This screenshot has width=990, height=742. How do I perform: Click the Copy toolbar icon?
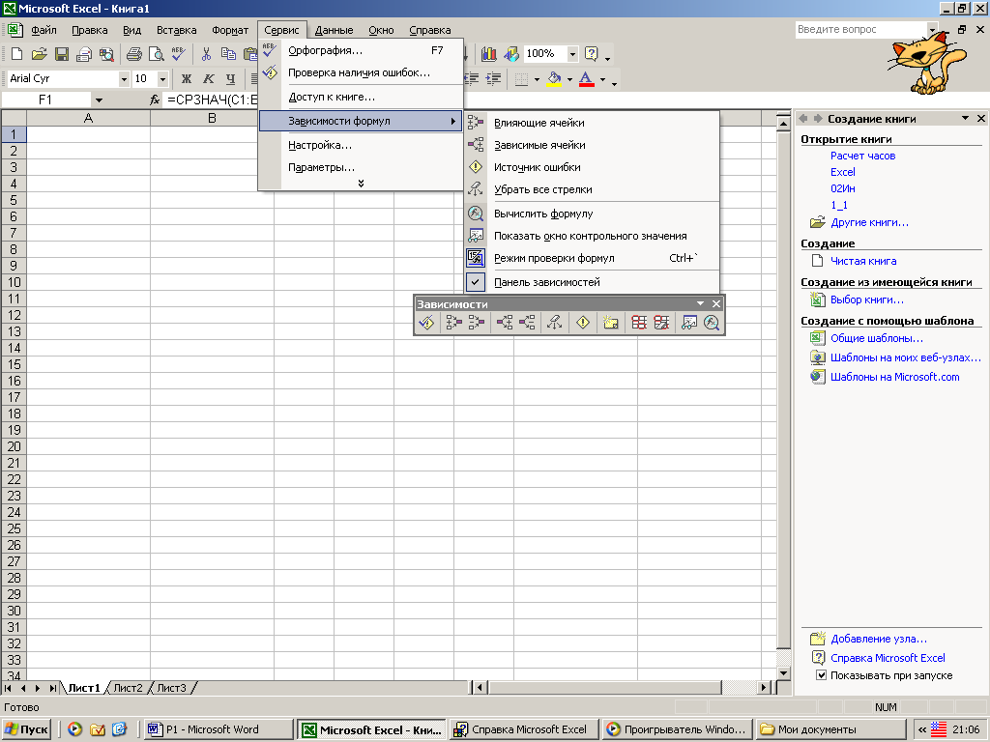point(228,54)
